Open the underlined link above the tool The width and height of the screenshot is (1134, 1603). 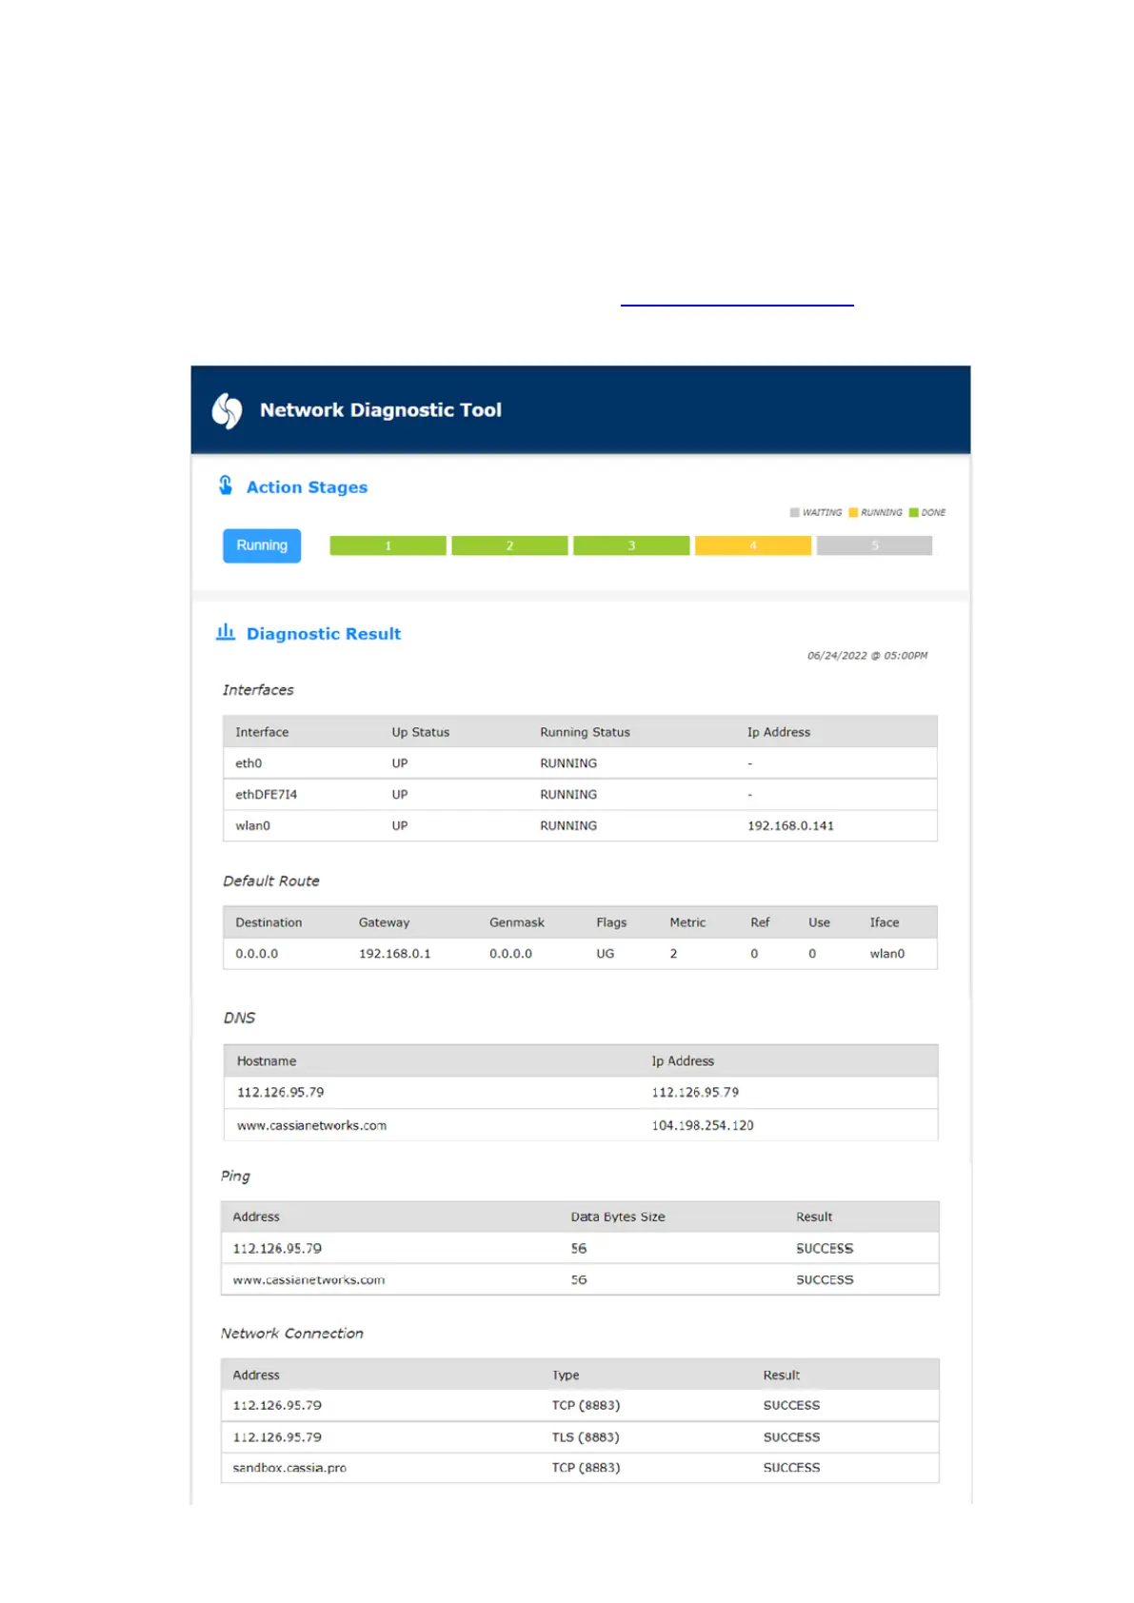737,304
